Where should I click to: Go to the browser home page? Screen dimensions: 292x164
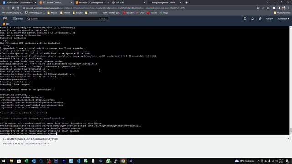pyautogui.click(x=18, y=8)
